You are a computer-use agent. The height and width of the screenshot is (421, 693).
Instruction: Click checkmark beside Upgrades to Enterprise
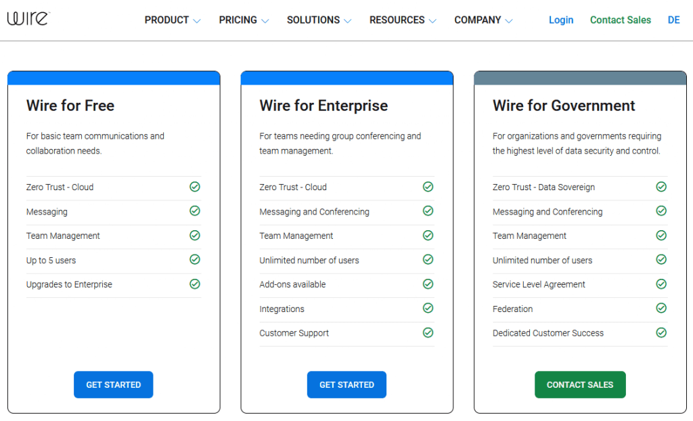(x=195, y=284)
